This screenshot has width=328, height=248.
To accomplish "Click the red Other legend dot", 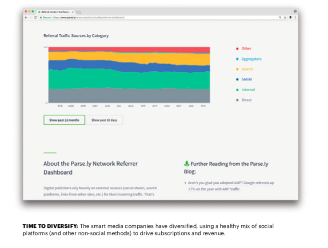I will [237, 49].
